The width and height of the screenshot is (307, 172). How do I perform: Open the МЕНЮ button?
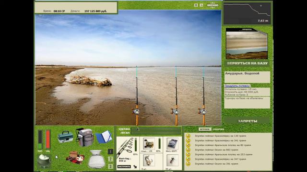coord(213,5)
